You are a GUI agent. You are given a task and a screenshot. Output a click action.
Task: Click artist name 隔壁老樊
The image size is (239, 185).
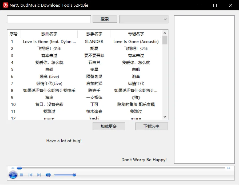click(x=94, y=76)
